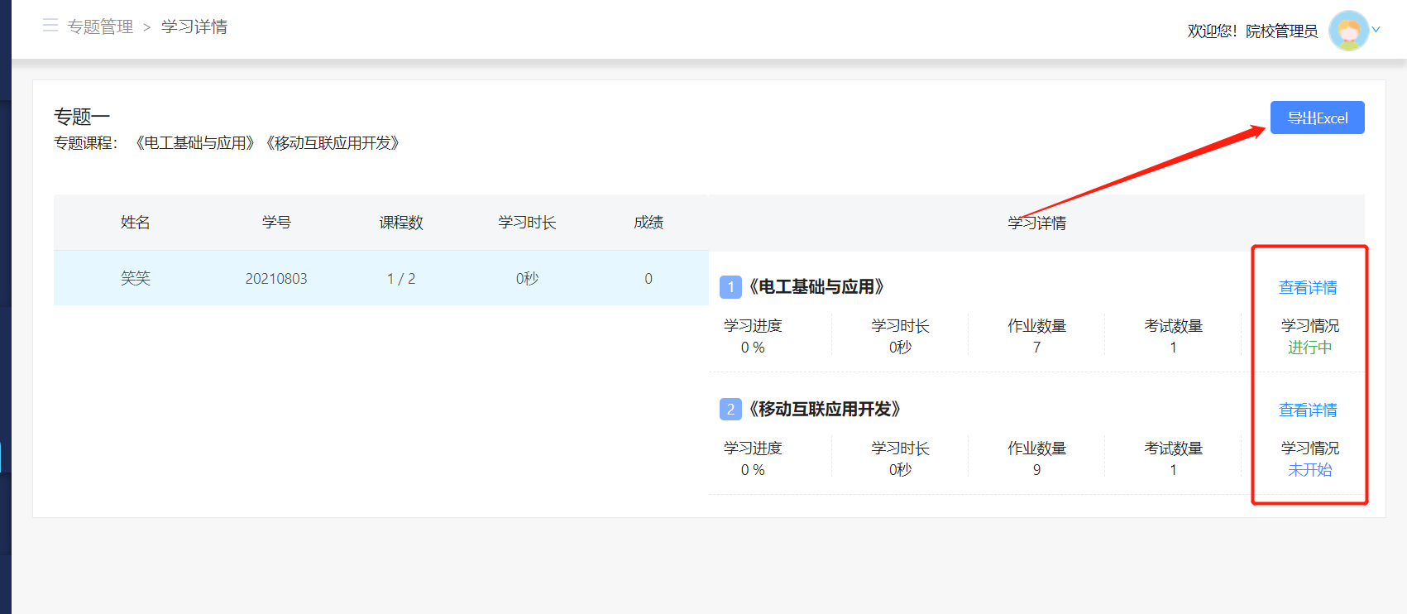
Task: Open 查看详情 for 移动互联应用开发 course
Action: tap(1308, 410)
